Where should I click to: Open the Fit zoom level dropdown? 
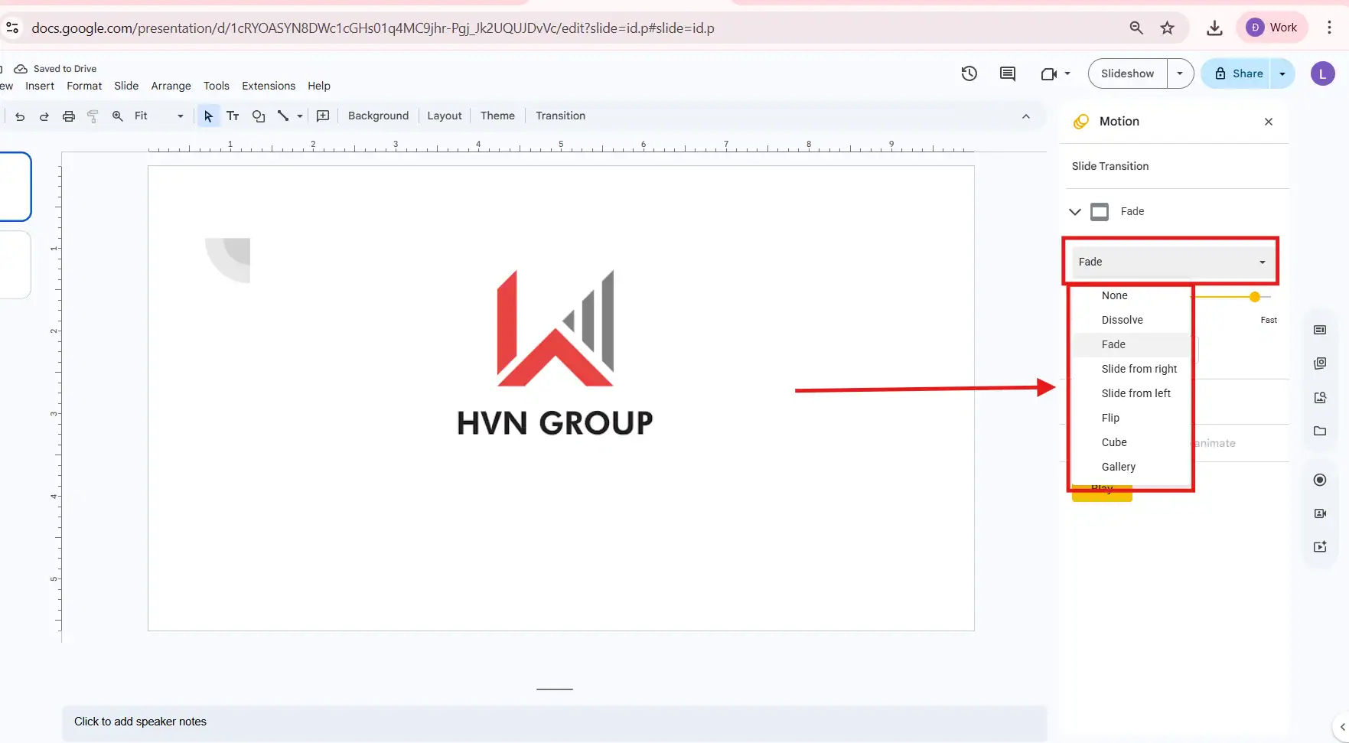click(x=158, y=116)
